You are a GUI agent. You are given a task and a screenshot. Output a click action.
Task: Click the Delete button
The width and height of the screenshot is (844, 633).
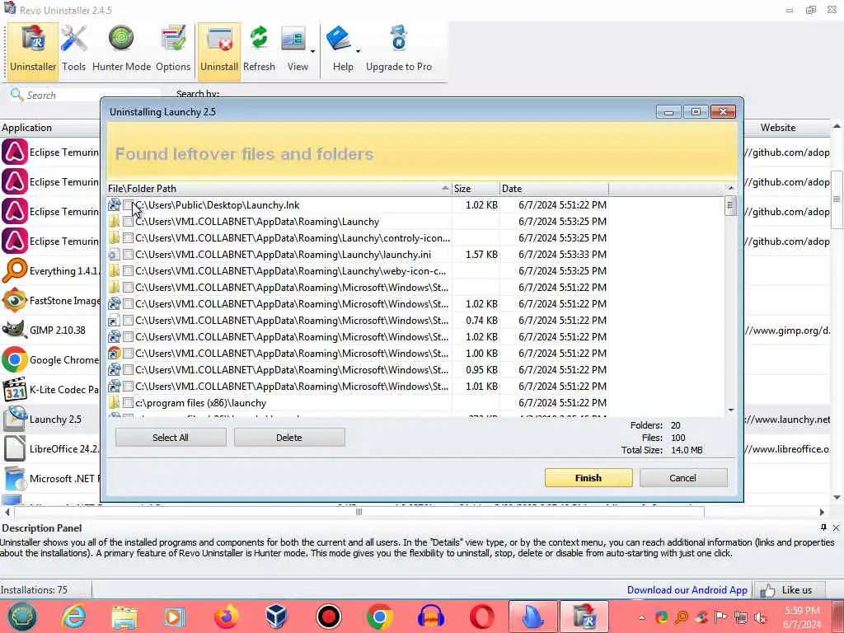[289, 438]
